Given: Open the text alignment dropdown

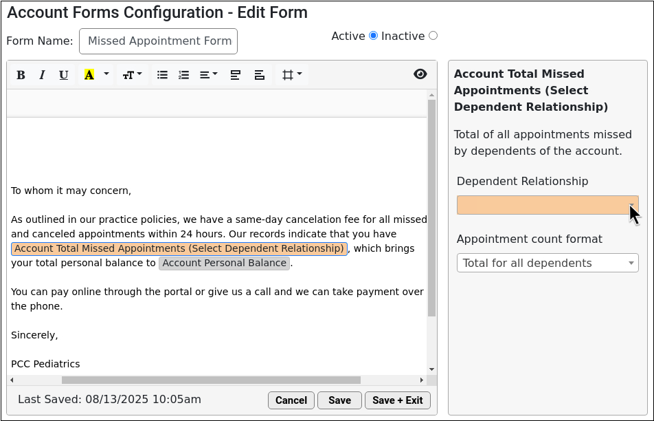Looking at the screenshot, I should pyautogui.click(x=209, y=75).
